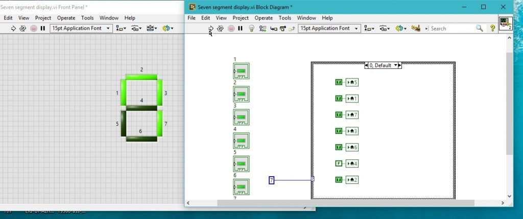Click the VI icon in the Block Diagram corner
The width and height of the screenshot is (523, 219).
[x=506, y=24]
